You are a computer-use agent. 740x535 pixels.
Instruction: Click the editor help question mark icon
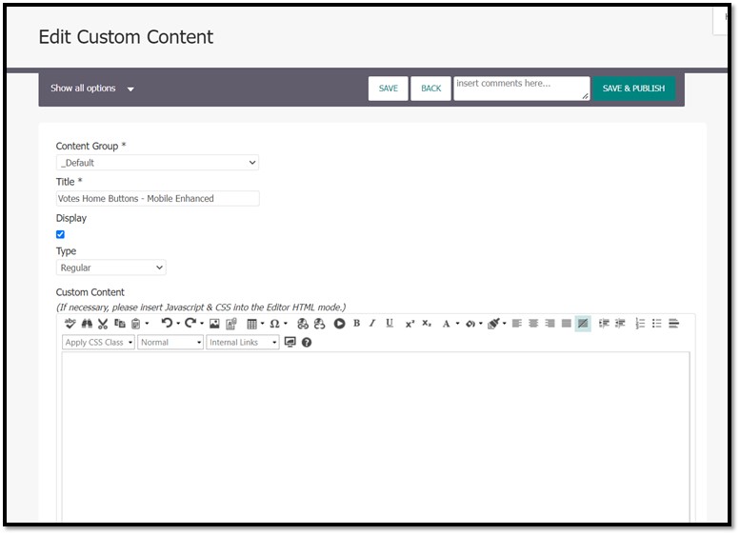[307, 343]
